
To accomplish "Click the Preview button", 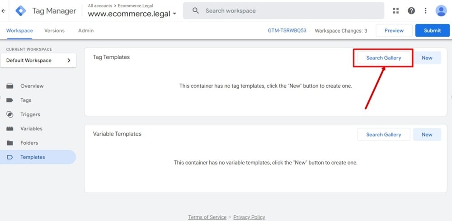I will [x=394, y=31].
